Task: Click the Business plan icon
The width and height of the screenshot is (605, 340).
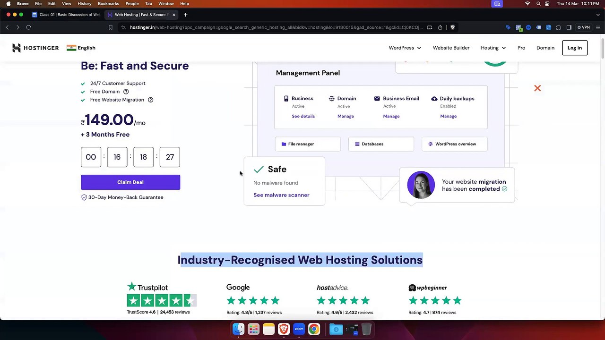Action: pyautogui.click(x=286, y=99)
